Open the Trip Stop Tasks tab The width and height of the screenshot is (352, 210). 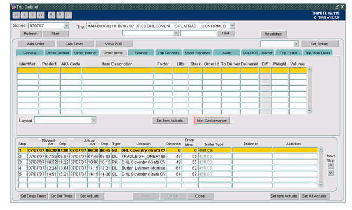click(318, 53)
